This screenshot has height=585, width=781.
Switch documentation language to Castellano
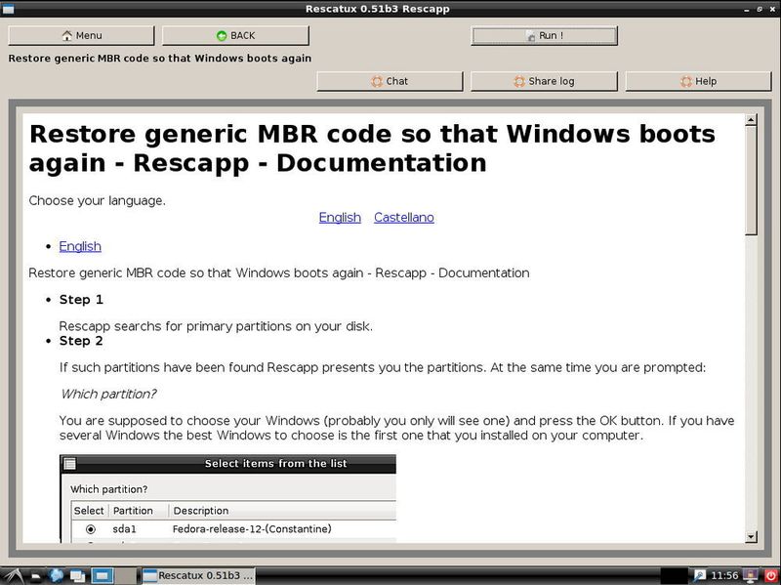coord(404,217)
